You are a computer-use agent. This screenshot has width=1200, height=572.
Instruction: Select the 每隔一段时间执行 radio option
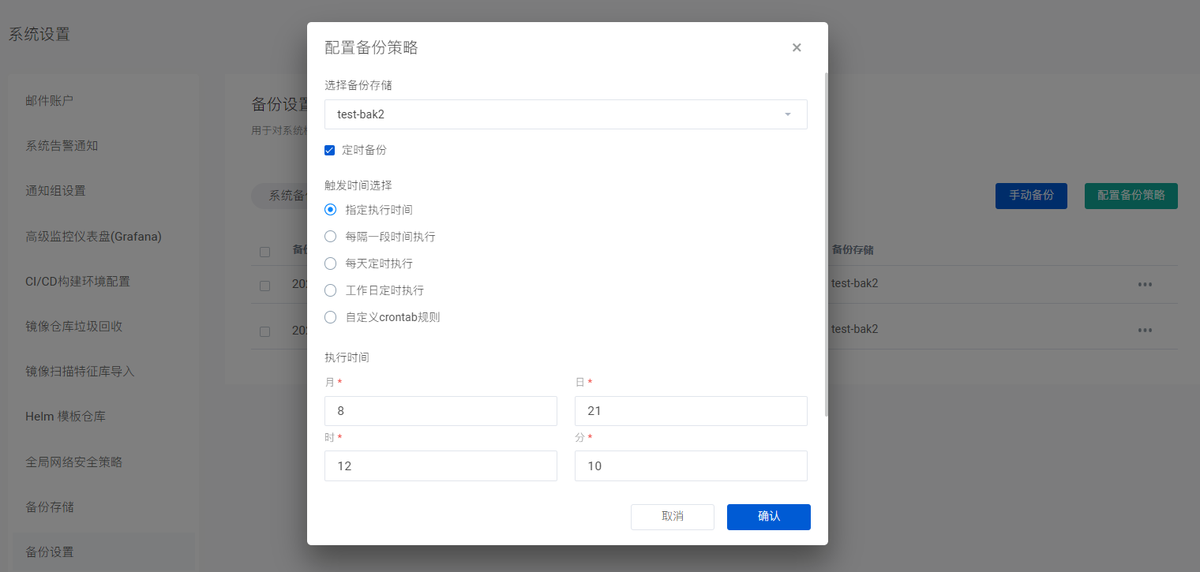tap(331, 237)
